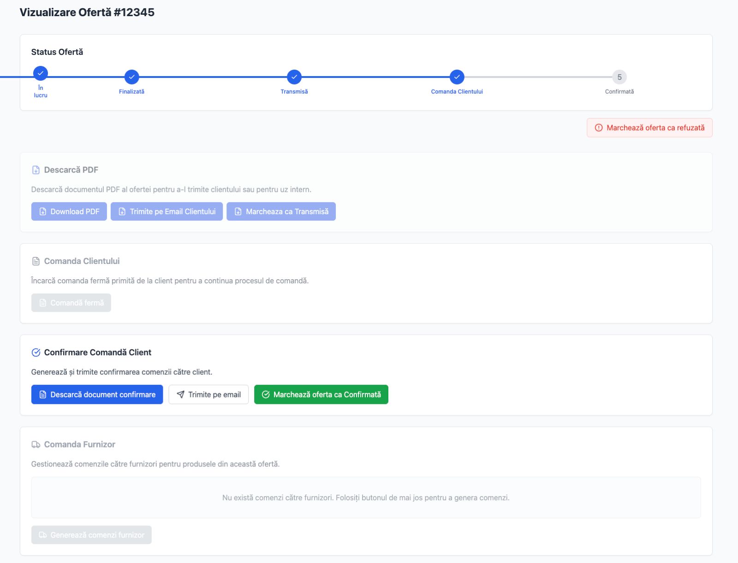Click step 5 'Confirmată' circle
The height and width of the screenshot is (563, 738).
tap(619, 77)
